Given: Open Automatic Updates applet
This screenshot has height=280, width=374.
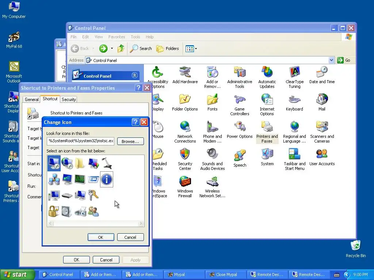Looking at the screenshot, I should coord(267,77).
